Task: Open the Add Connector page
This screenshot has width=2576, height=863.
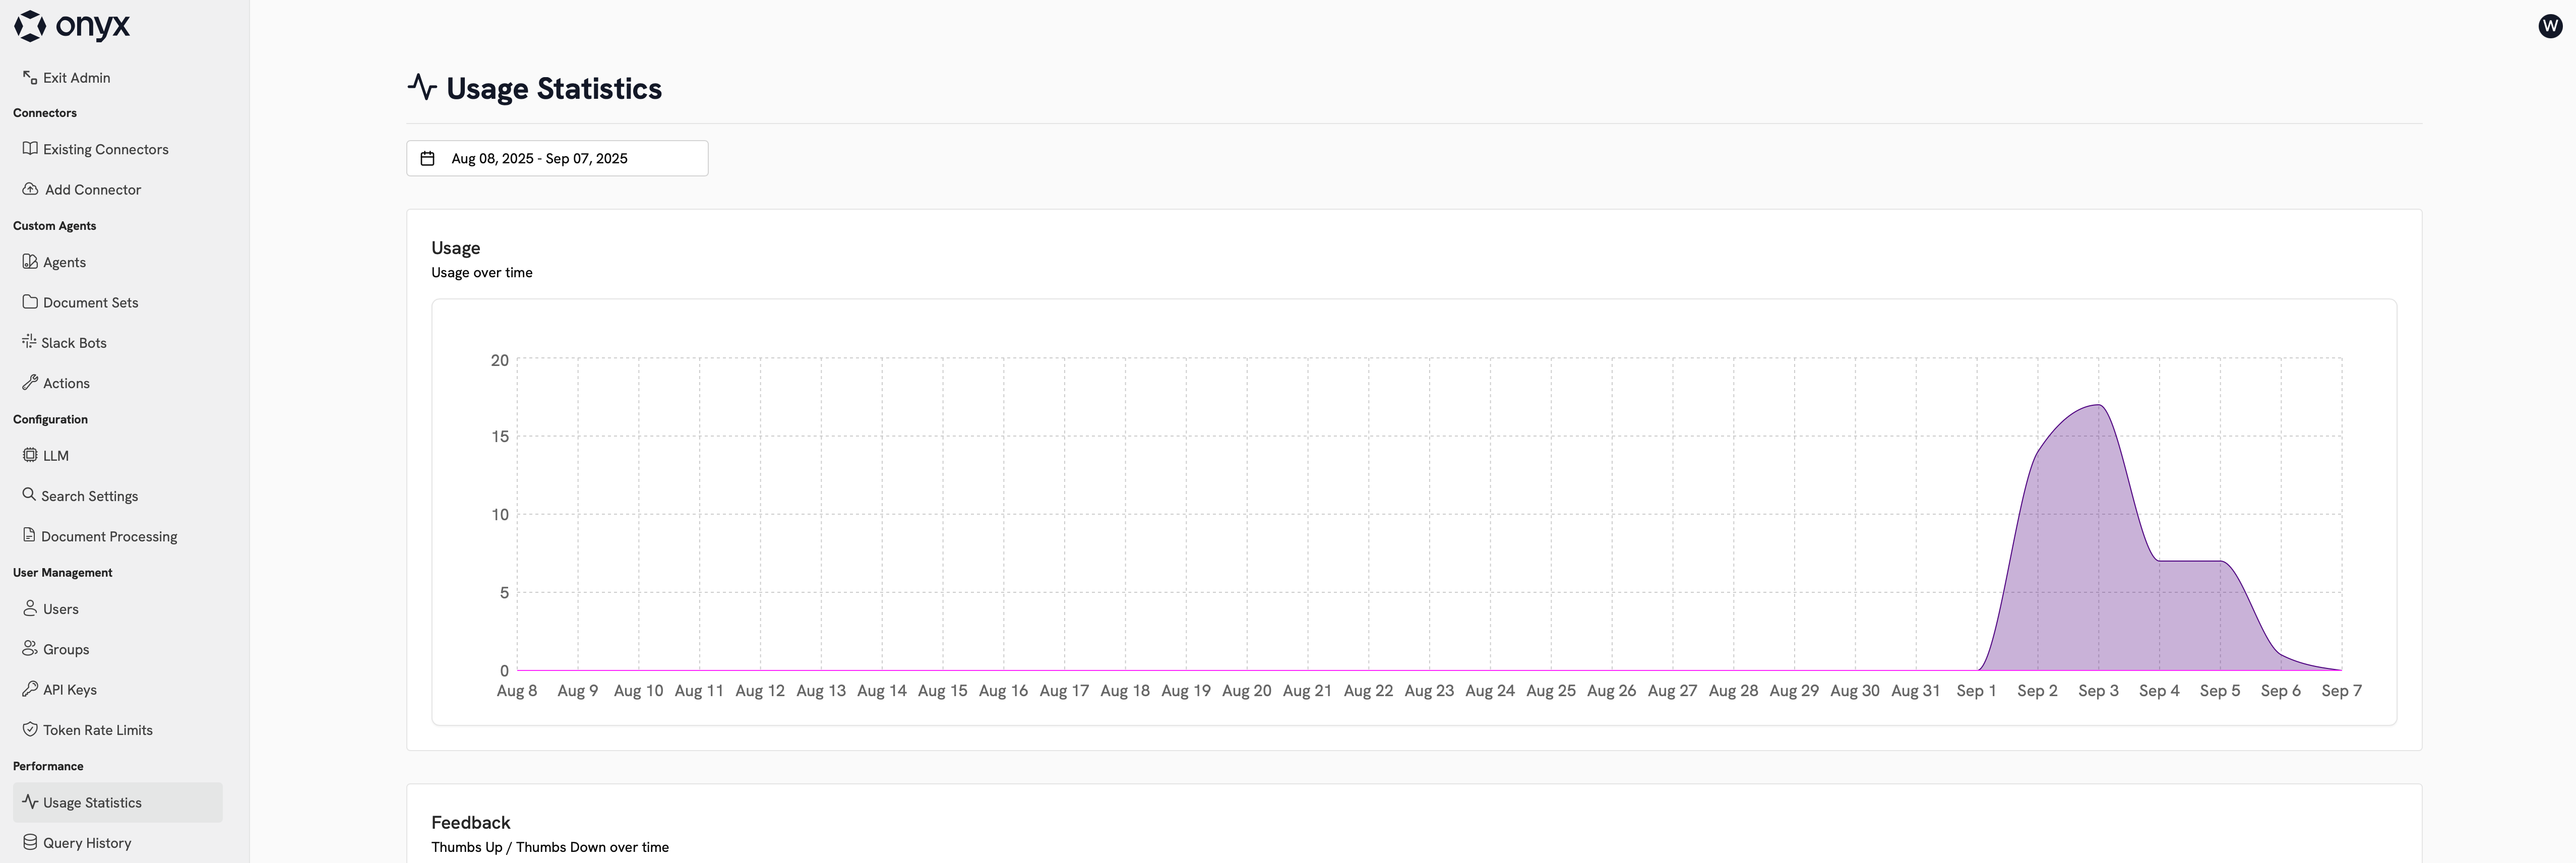Action: coord(92,189)
